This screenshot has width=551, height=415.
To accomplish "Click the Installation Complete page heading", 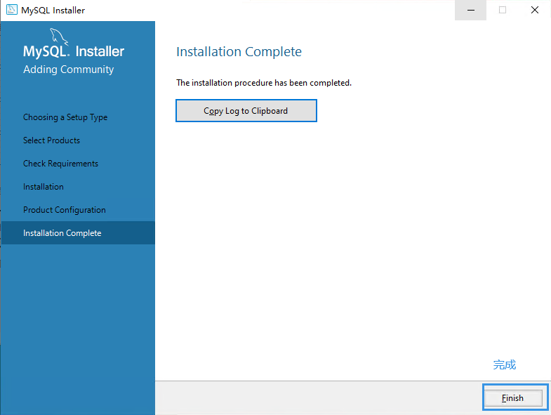I will click(x=239, y=52).
